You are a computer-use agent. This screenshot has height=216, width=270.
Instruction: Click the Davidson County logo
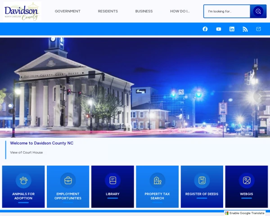(21, 11)
